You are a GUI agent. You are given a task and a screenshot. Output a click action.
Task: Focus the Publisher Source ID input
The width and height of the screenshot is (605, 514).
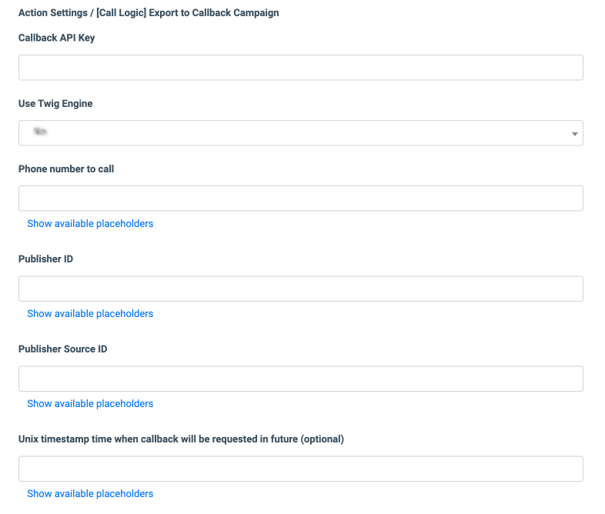coord(300,379)
